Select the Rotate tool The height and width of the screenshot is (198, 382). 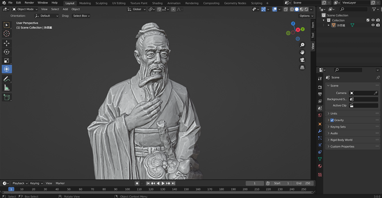click(x=7, y=52)
